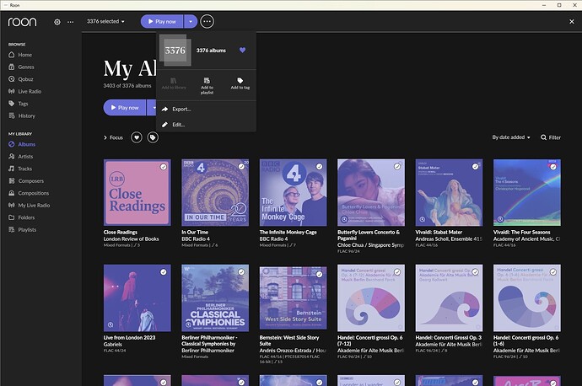Close selection mode with top-right X
Image resolution: width=582 pixels, height=386 pixels.
click(x=572, y=22)
